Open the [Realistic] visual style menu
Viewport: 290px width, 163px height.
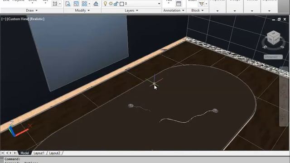pos(37,19)
